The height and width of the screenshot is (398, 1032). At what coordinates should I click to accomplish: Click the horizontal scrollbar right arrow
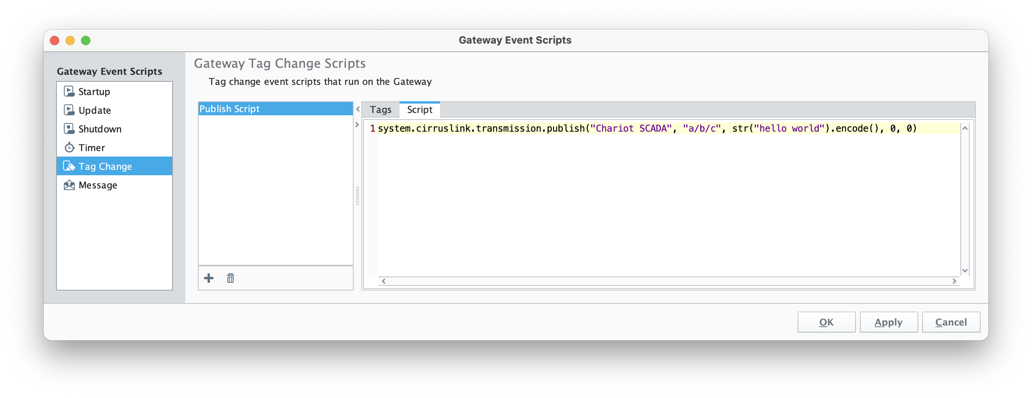[x=954, y=281]
